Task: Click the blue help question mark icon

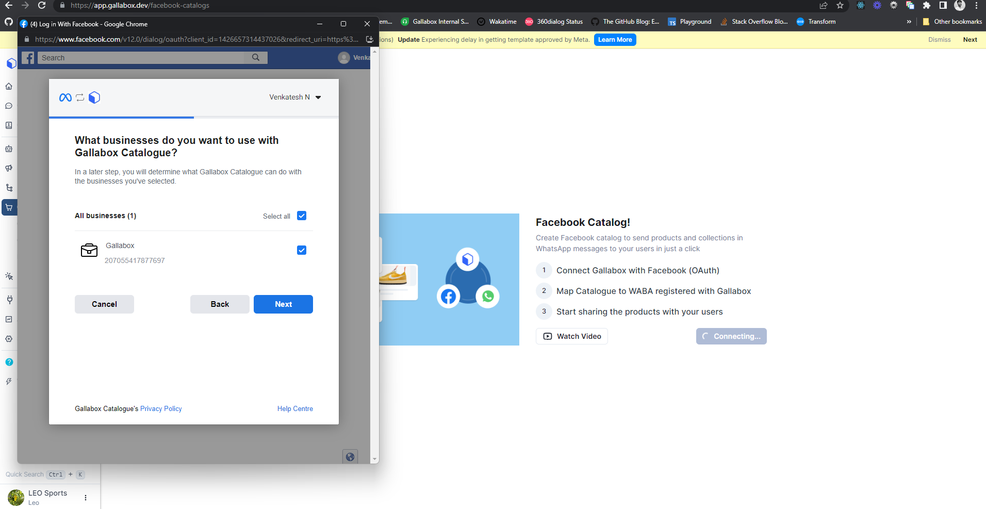Action: coord(9,362)
